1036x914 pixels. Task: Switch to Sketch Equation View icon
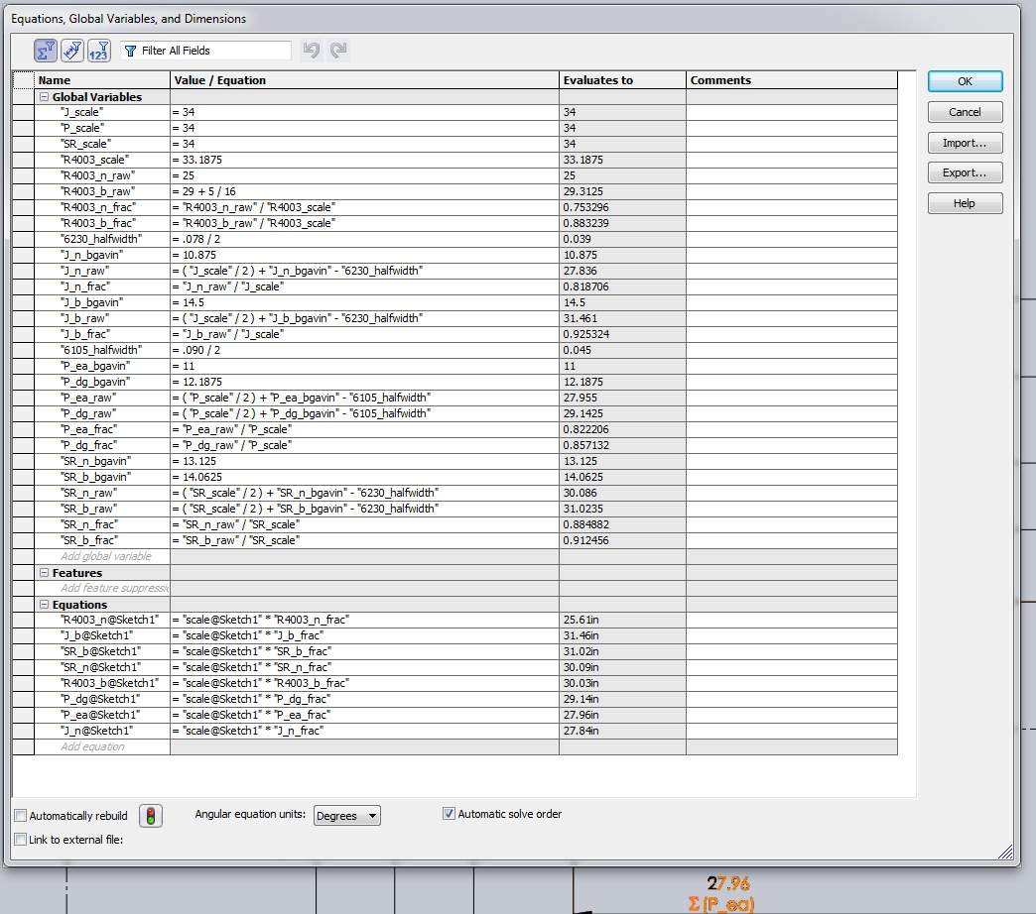point(72,51)
